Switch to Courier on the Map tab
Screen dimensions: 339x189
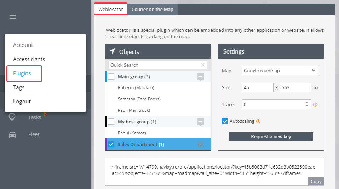pos(153,9)
